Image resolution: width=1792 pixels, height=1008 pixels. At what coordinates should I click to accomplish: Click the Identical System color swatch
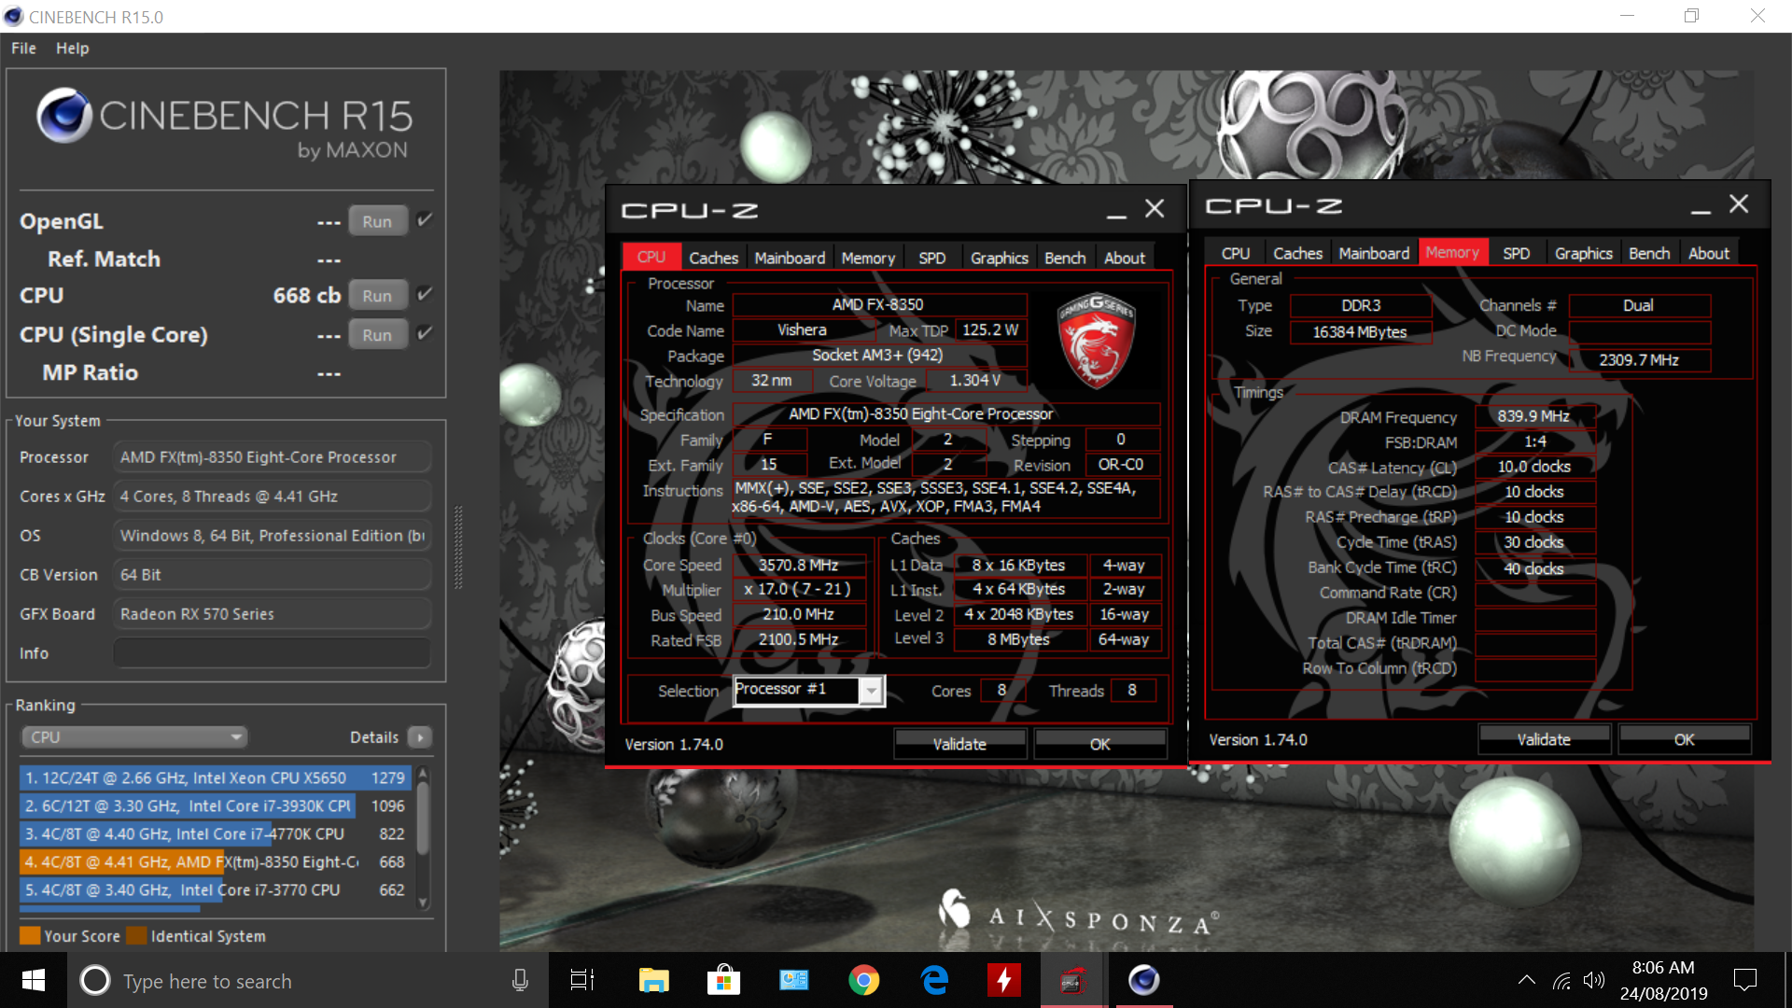pos(136,935)
